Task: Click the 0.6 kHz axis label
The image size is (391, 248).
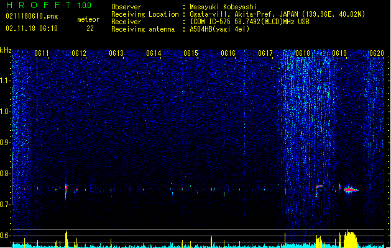Action: click(5, 236)
